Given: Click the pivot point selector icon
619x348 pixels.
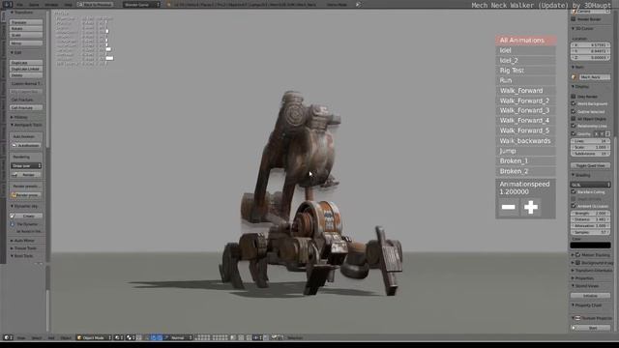Looking at the screenshot, I should point(132,337).
